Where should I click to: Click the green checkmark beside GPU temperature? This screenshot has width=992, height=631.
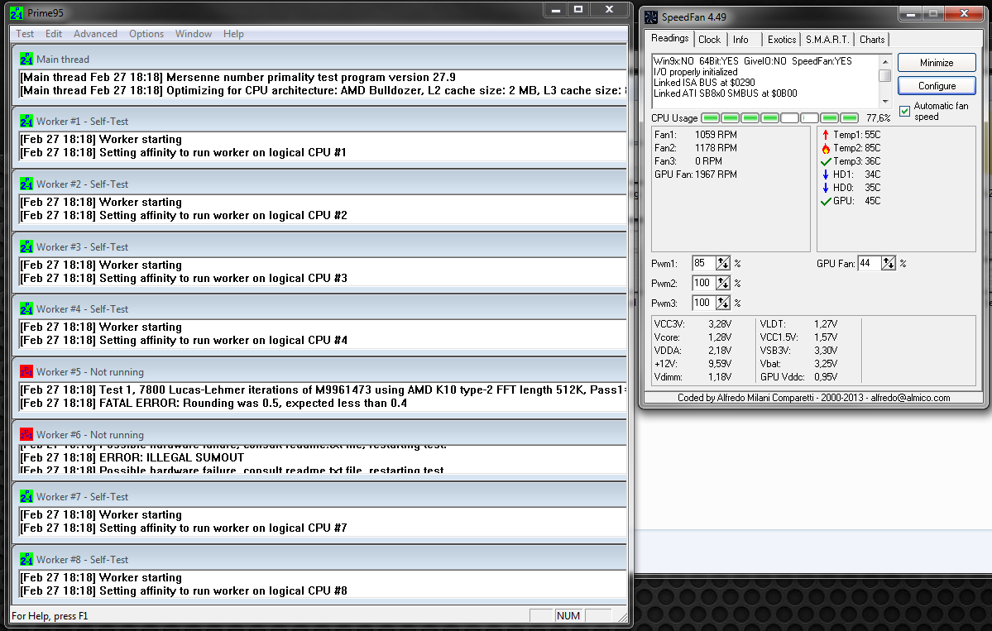click(x=826, y=201)
